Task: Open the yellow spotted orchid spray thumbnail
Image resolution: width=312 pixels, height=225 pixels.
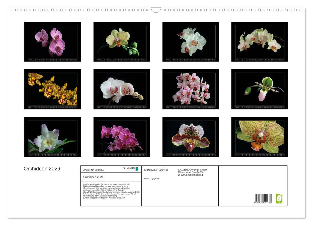Action: [x=53, y=89]
